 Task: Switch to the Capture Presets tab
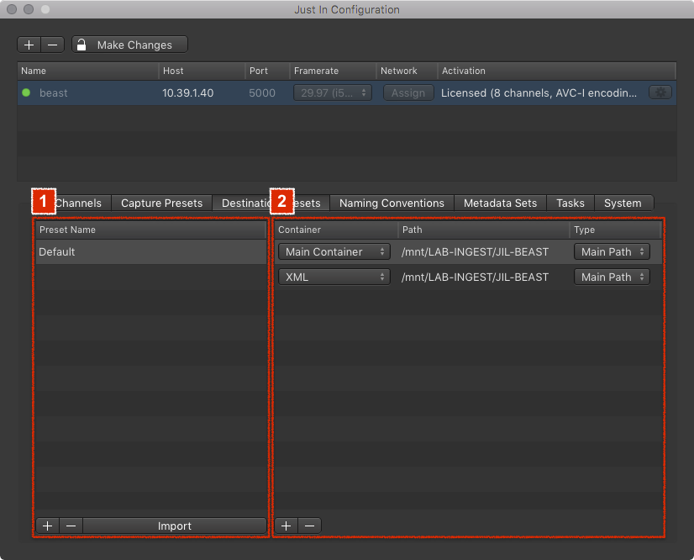tap(161, 203)
